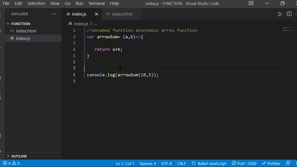The image size is (297, 167).
Task: Click the breadcrumb ellipsis after index.js
Action: click(95, 24)
